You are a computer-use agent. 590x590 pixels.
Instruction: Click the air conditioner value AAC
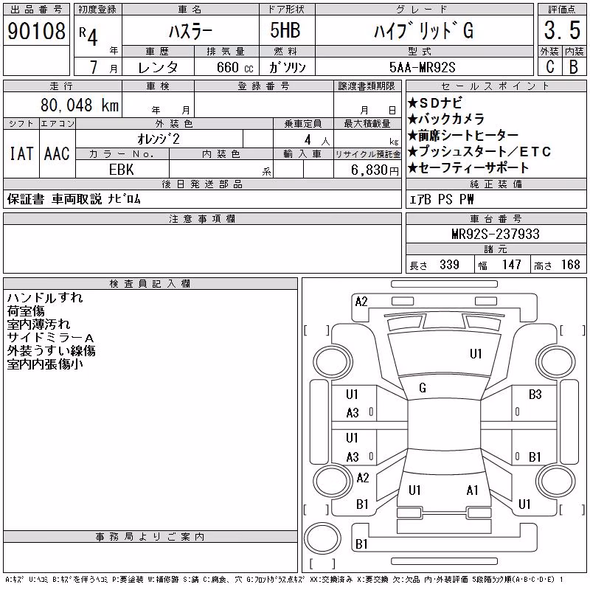57,153
